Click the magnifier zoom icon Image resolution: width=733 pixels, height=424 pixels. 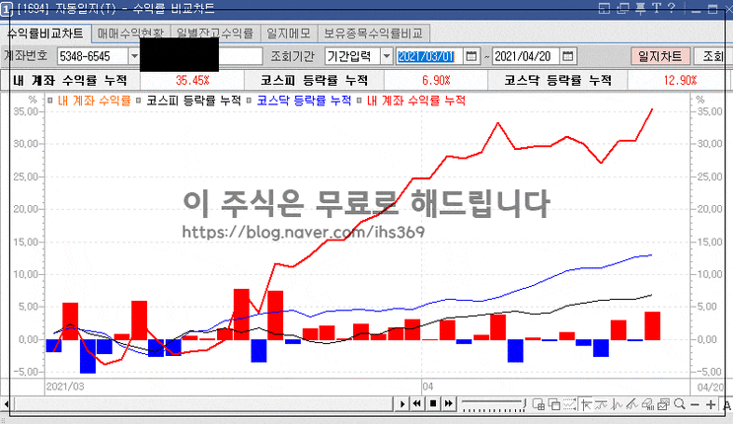tap(680, 404)
